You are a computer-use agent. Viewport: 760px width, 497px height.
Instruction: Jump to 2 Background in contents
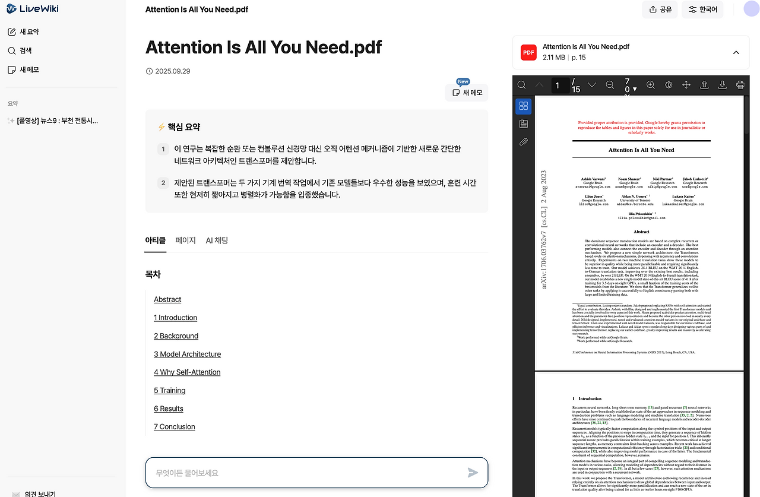176,336
